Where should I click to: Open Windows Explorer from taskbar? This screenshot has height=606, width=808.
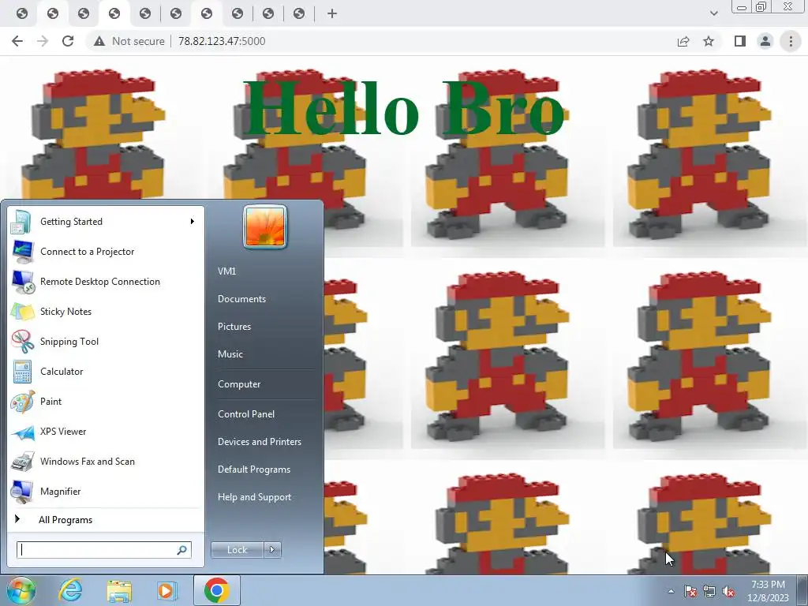[119, 590]
